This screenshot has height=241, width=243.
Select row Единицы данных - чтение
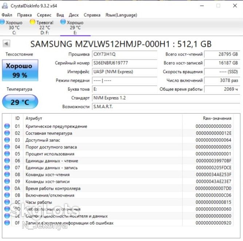(118, 161)
